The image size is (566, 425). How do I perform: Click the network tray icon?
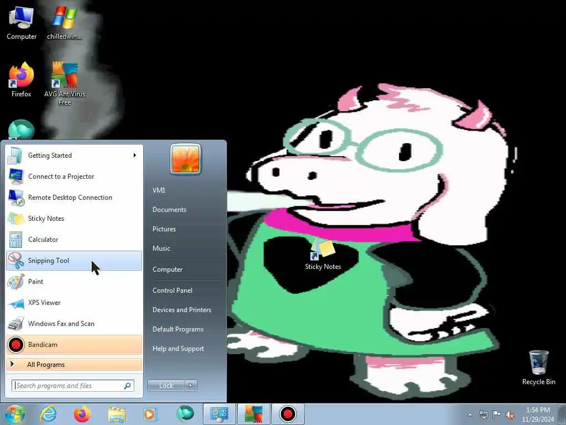click(x=483, y=414)
